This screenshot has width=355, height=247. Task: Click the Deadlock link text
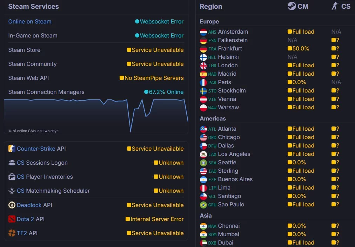[29, 205]
